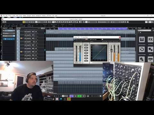Select the Erase tool

pos(59,22)
